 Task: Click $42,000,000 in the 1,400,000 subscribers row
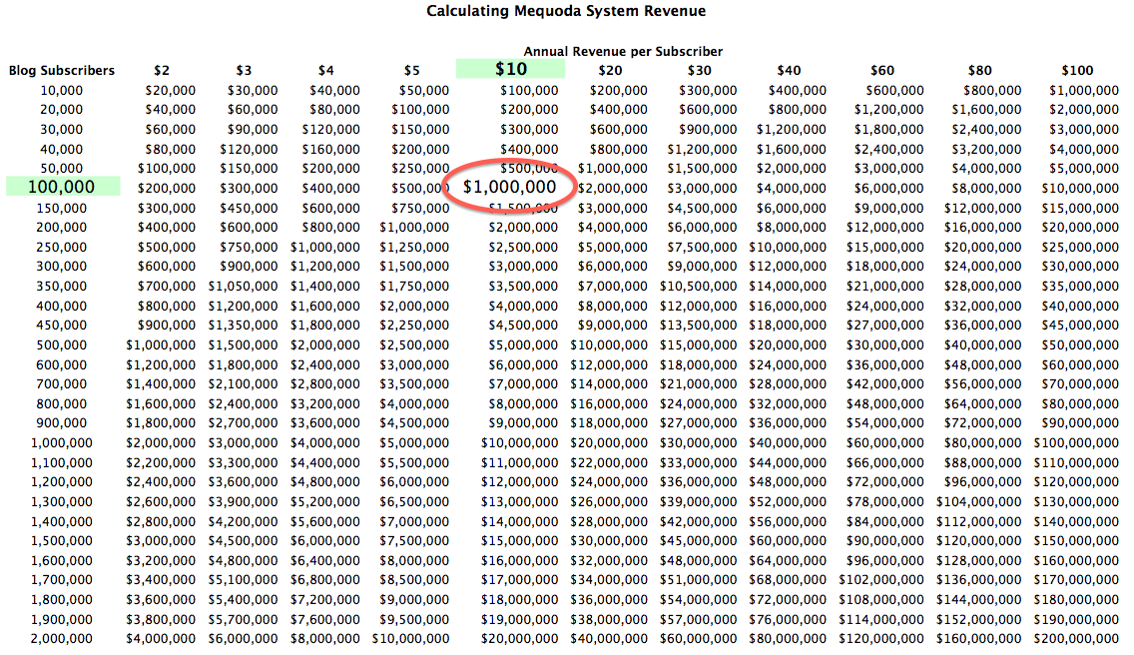pos(698,522)
